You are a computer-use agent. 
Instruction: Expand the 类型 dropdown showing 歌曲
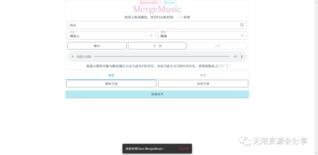(x=202, y=36)
